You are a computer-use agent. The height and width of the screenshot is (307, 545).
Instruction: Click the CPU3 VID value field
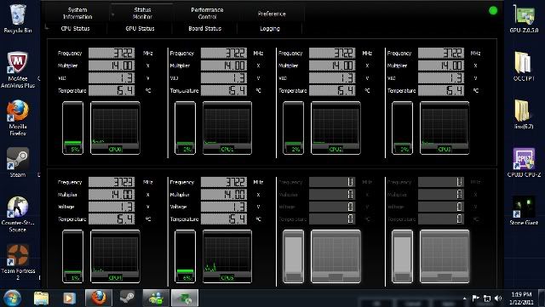coord(441,77)
